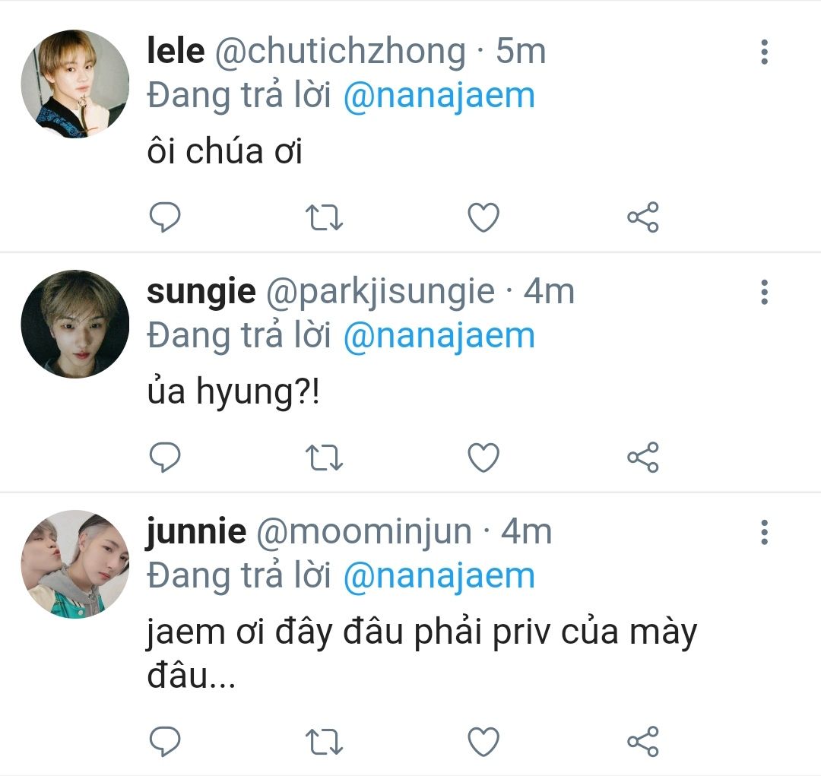Open more options for junnie's tweet
This screenshot has height=776, width=821.
click(764, 532)
